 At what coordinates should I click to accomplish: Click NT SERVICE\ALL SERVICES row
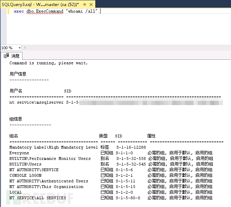point(111,198)
